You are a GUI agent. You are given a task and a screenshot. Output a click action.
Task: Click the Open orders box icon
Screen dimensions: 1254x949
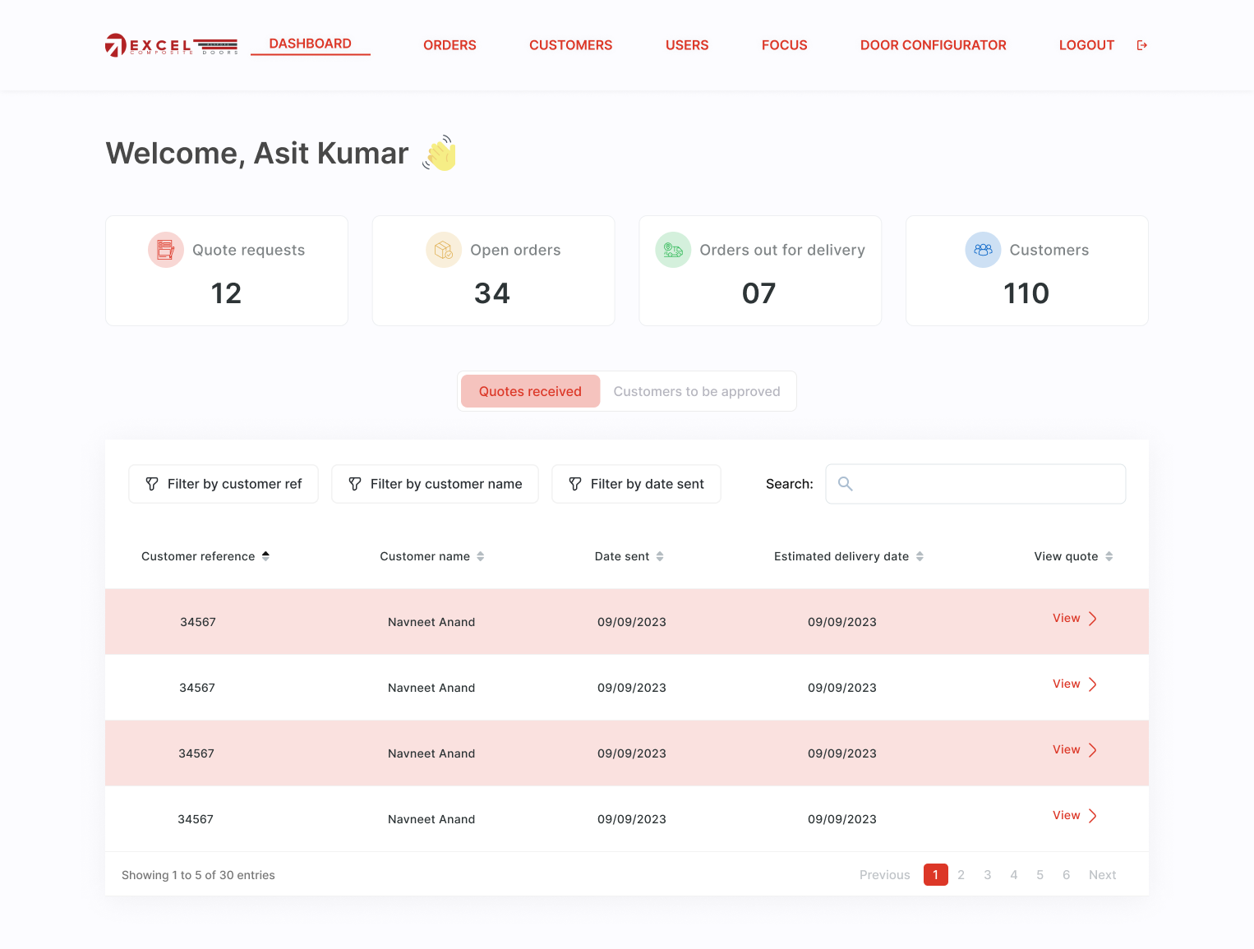(x=444, y=250)
